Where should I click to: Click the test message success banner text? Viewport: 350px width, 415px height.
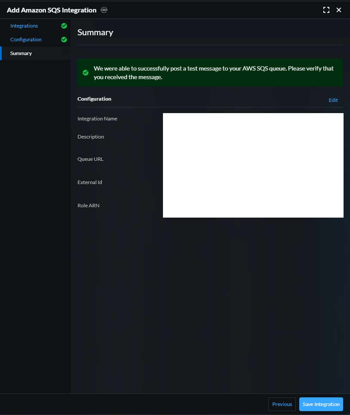click(214, 73)
